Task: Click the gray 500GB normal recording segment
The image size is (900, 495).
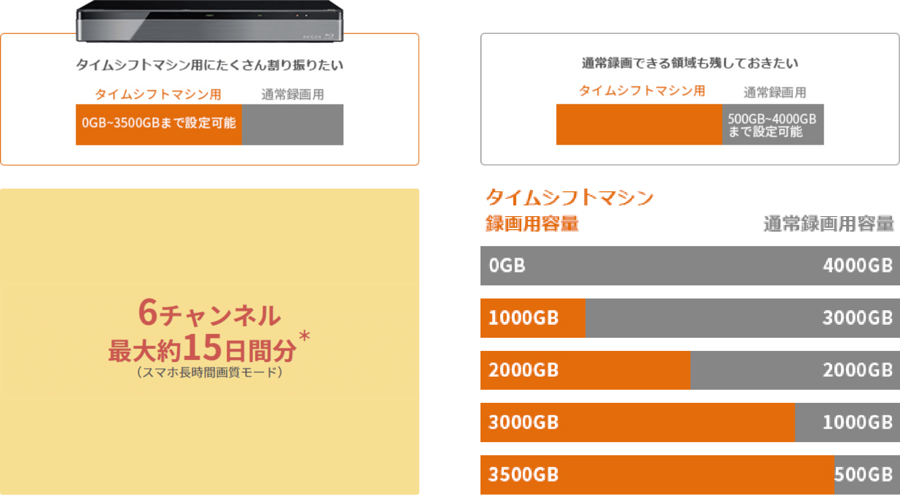Action: point(867,474)
